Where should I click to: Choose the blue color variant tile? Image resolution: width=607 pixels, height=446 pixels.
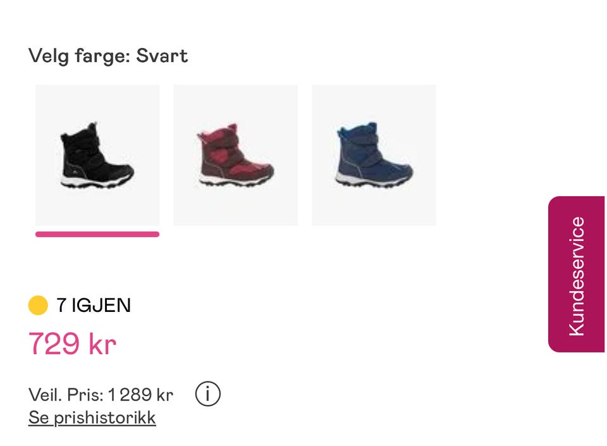pyautogui.click(x=374, y=155)
